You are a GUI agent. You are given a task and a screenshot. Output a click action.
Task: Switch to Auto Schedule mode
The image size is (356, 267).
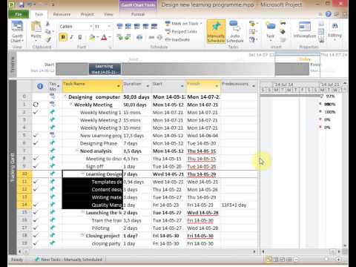(234, 31)
